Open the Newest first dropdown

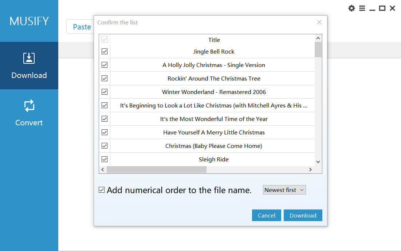click(284, 190)
